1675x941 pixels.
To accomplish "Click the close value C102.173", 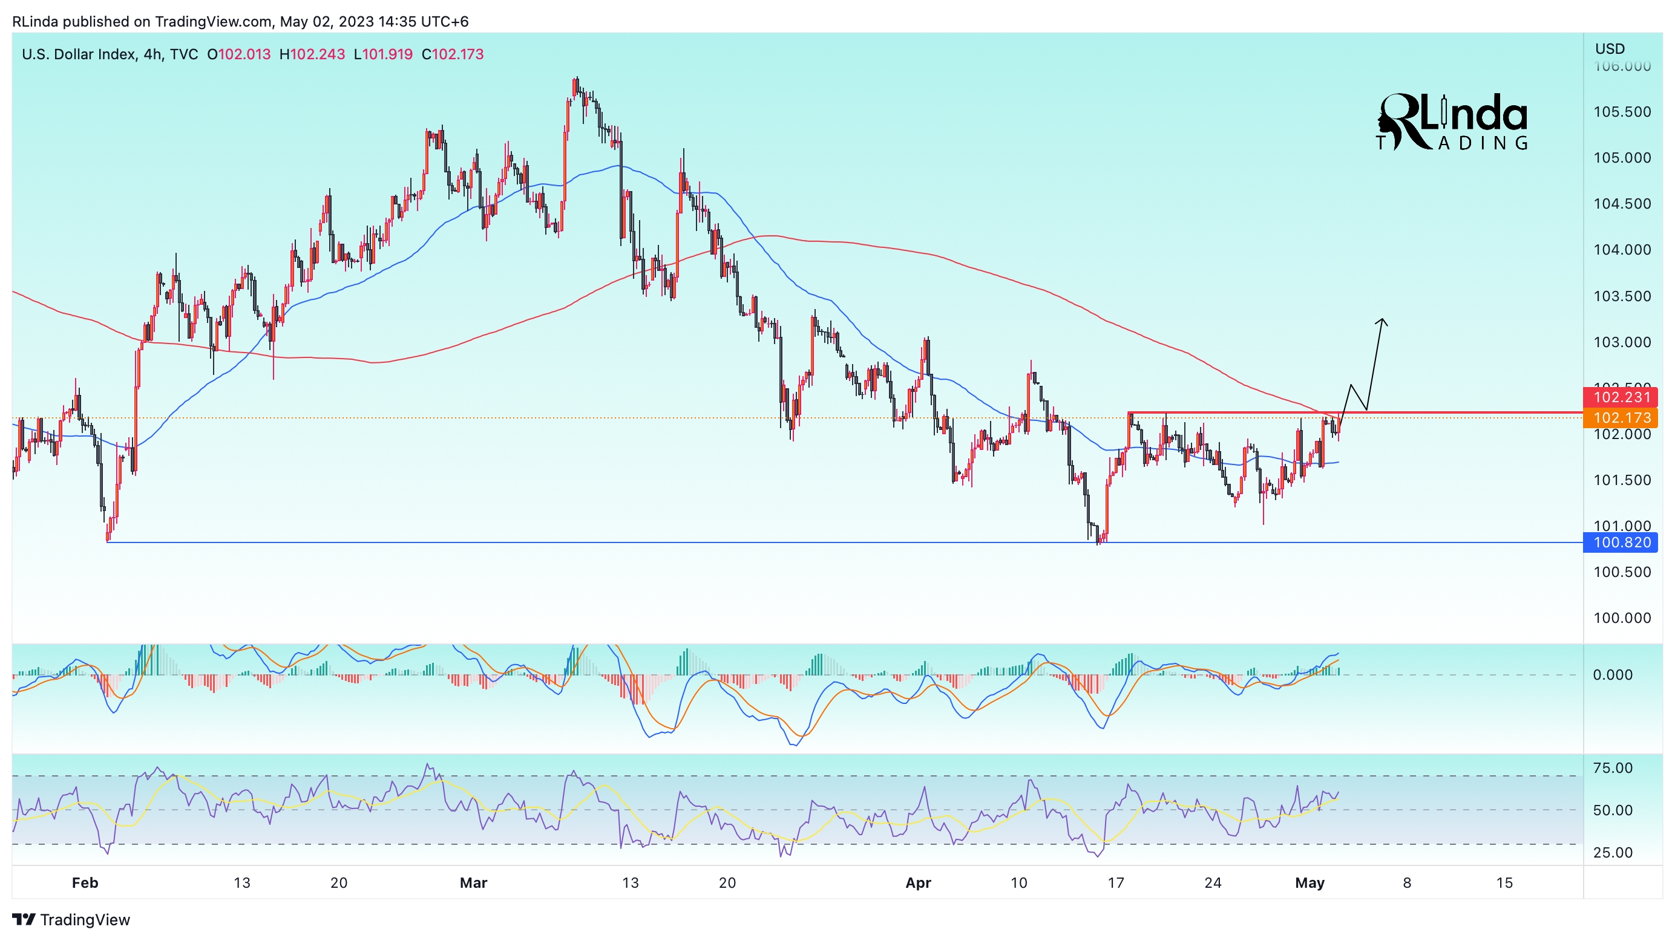I will pos(453,54).
